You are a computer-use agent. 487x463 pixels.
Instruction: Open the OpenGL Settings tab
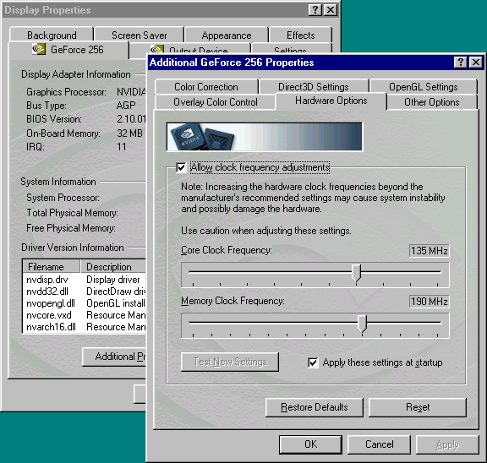point(424,87)
